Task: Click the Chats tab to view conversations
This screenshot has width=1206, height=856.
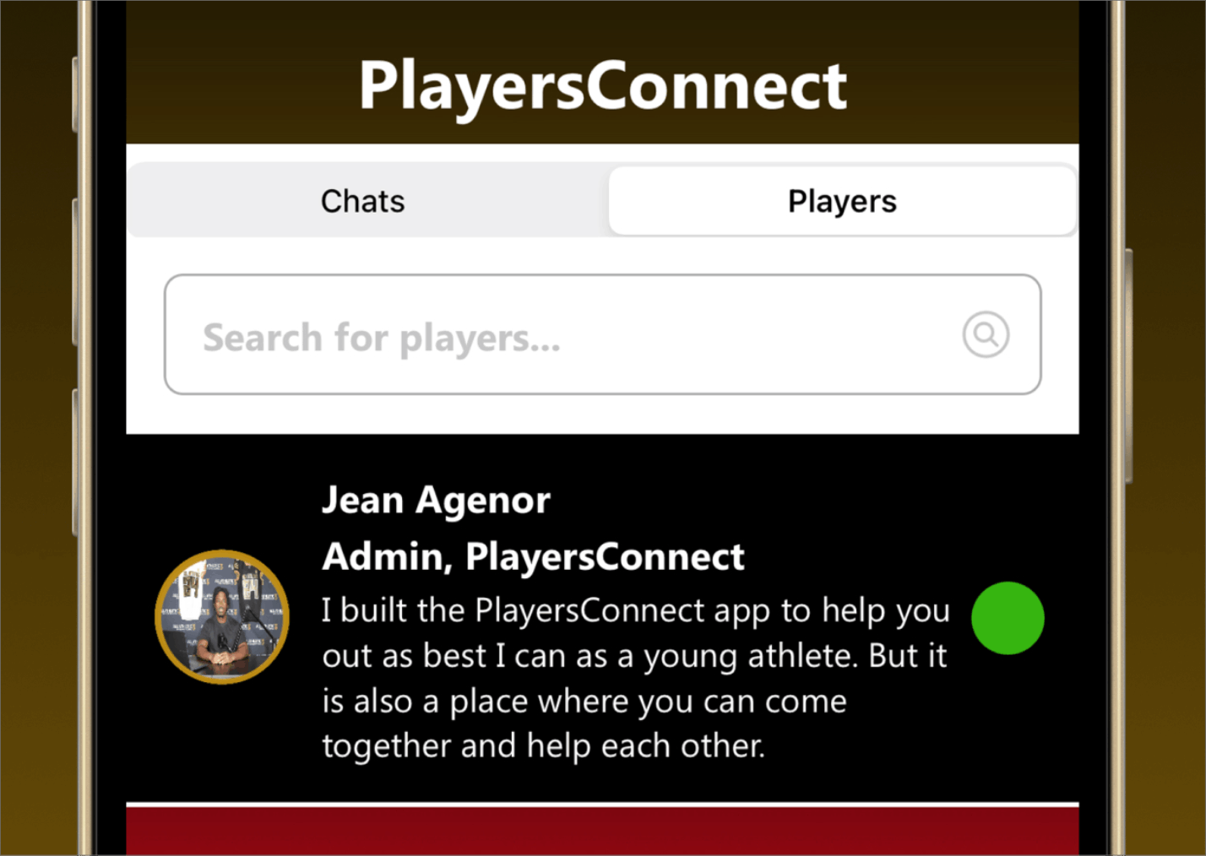Action: point(362,201)
